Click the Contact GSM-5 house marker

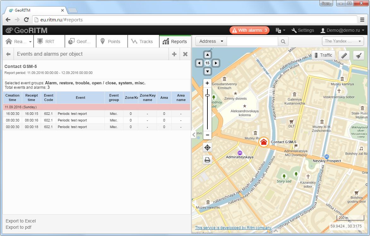(264, 142)
